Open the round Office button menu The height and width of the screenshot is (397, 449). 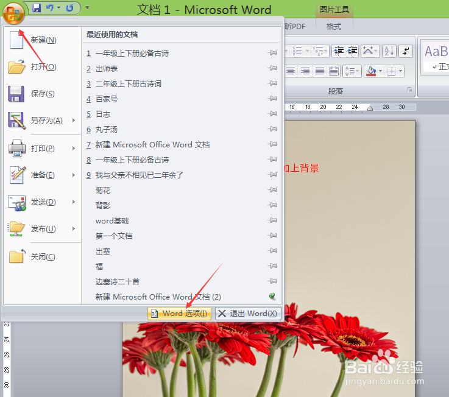tap(13, 13)
